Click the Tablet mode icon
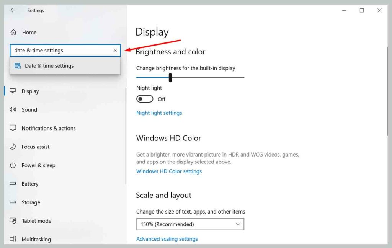The width and height of the screenshot is (392, 248). click(13, 221)
